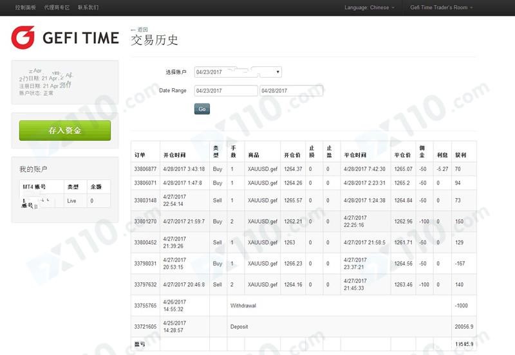Click profit value -167
515x355 pixels.
tap(460, 264)
